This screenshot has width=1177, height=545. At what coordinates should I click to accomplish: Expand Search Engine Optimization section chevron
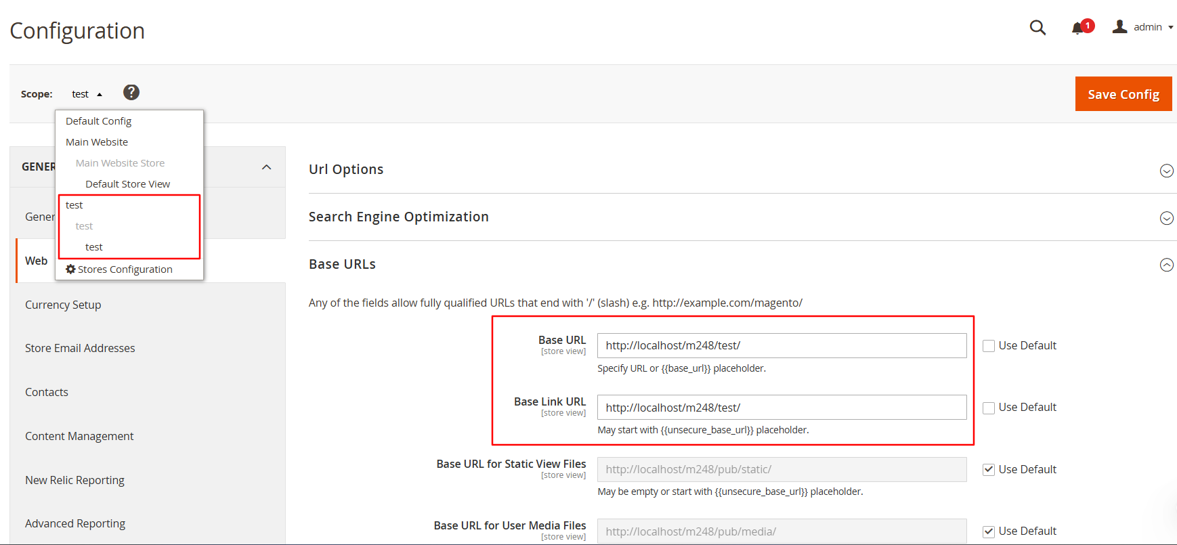(1166, 218)
